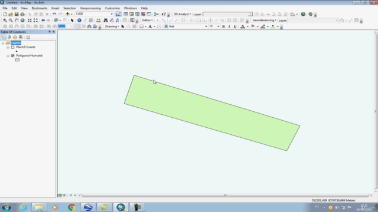Image resolution: width=378 pixels, height=212 pixels.
Task: Toggle Italic text formatting
Action: coord(229,26)
